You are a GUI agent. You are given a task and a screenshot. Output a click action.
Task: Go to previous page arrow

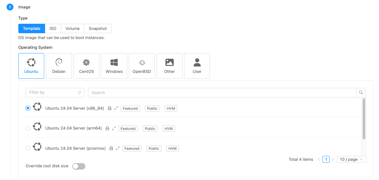point(319,159)
